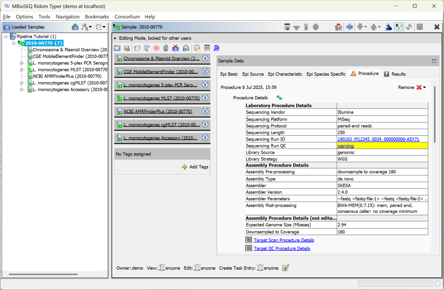Viewport: 444px width, 290px height.
Task: Open the Options menu
Action: [24, 16]
